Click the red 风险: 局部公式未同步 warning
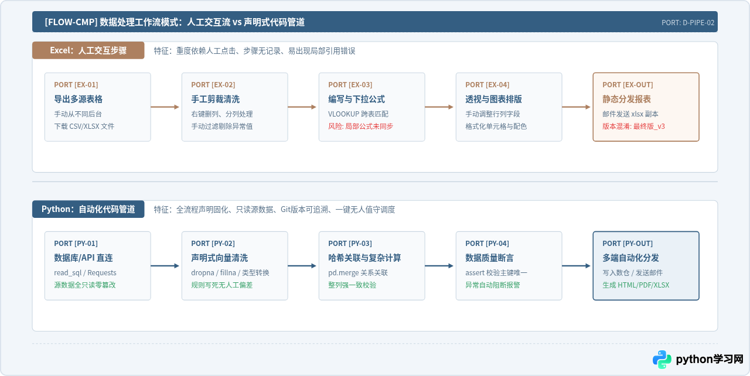 360,126
